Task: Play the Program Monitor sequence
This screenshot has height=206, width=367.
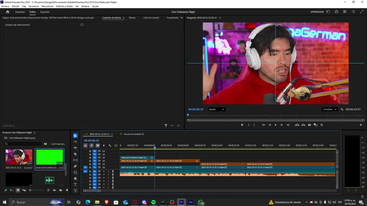Action: [x=276, y=125]
